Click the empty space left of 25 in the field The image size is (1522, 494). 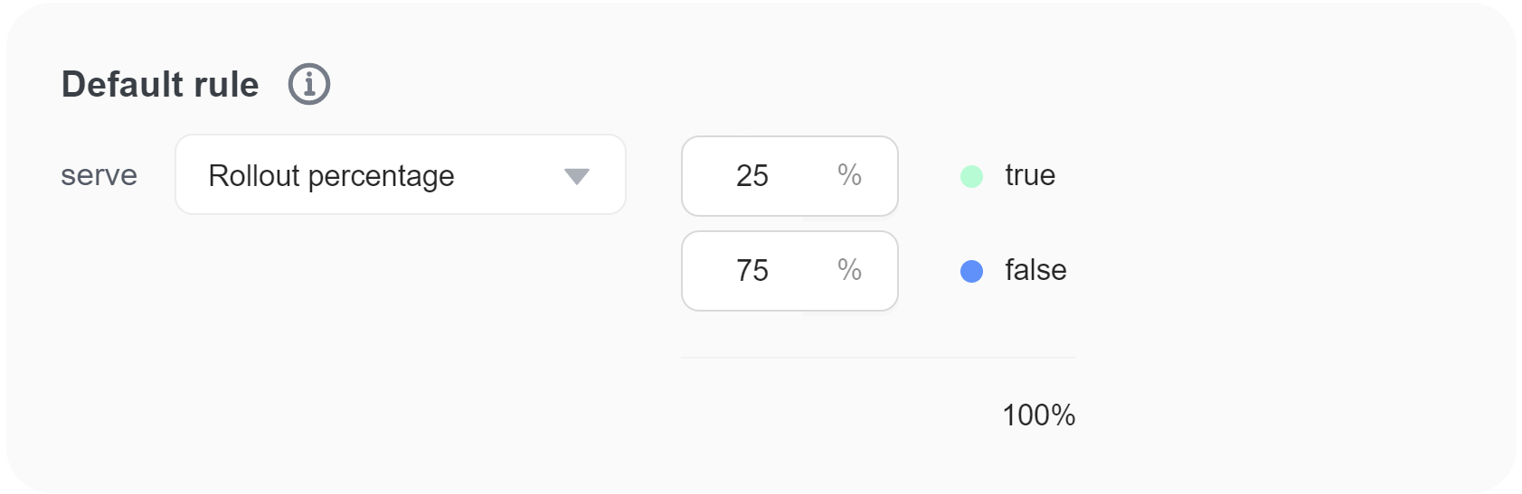707,176
